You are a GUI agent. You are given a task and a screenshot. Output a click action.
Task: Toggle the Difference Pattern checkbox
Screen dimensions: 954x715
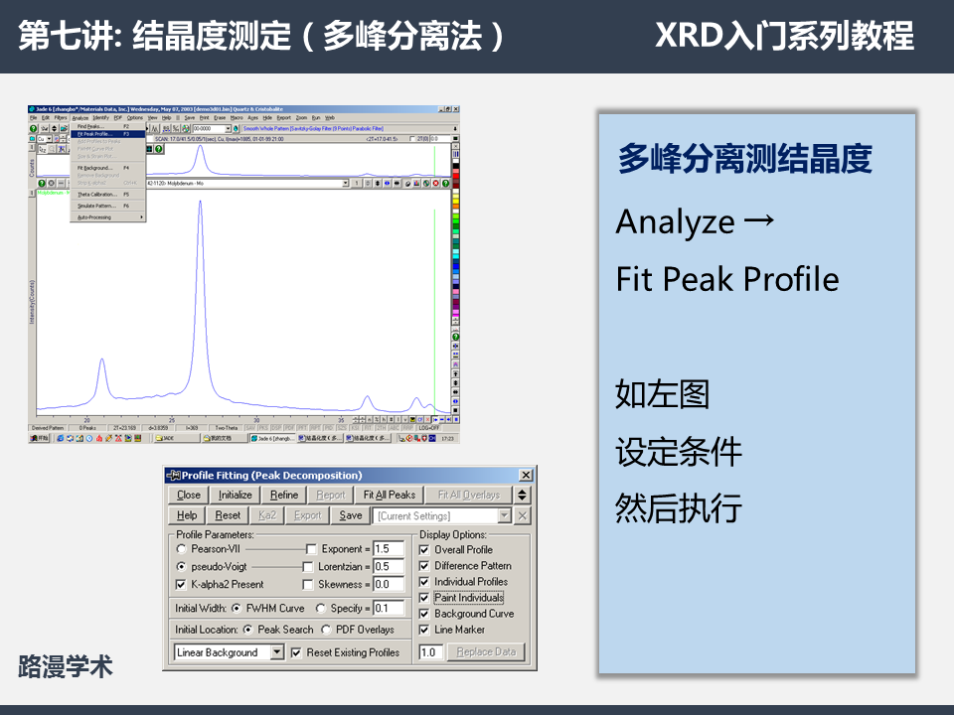click(x=424, y=565)
